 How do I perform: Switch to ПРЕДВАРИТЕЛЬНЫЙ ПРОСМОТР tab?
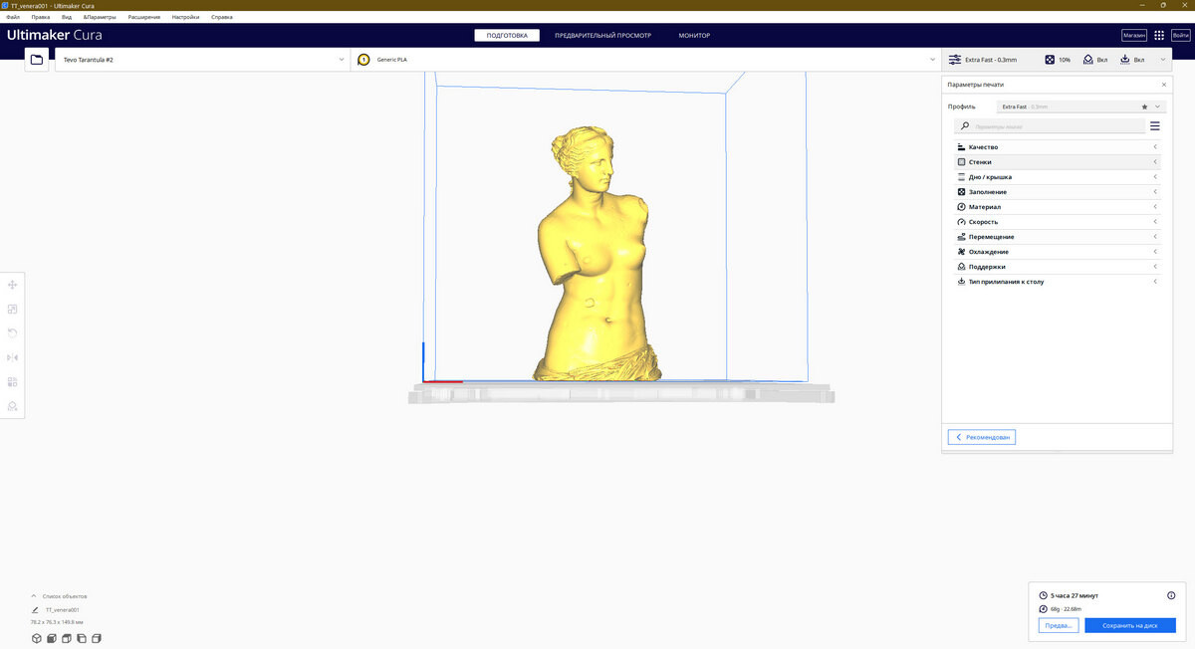602,35
